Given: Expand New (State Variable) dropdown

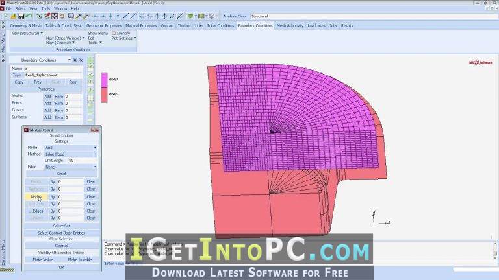Looking at the screenshot, I should click(x=65, y=38).
